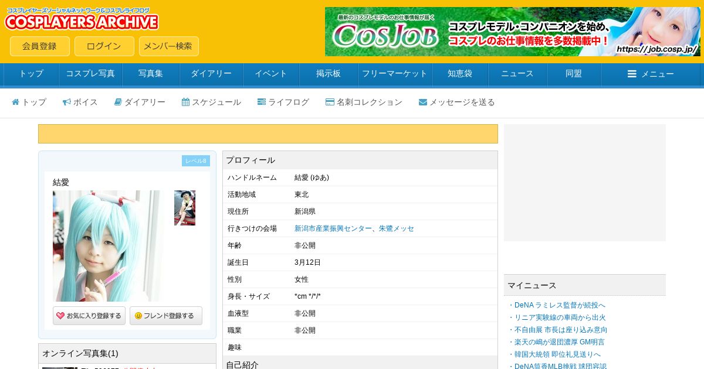Screen dimensions: 704x369
Task: Open 名刺コレクション tab text link
Action: (370, 102)
